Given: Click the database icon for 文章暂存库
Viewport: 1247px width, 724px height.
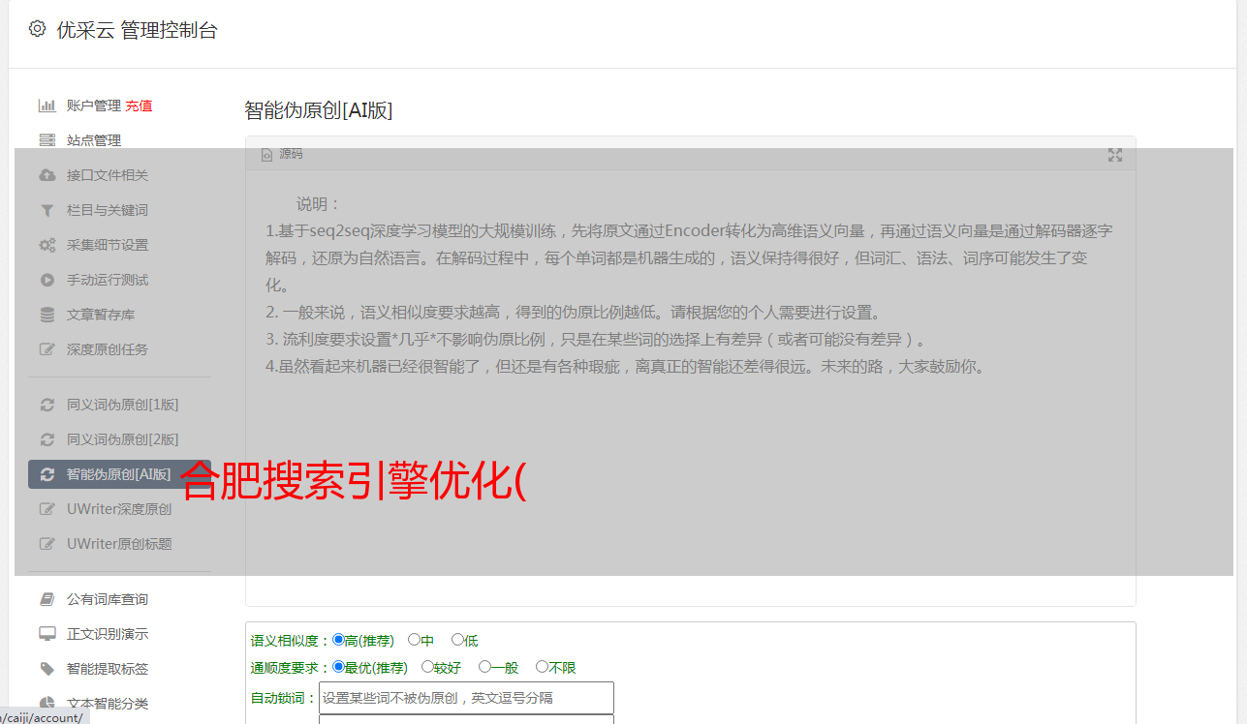Looking at the screenshot, I should (x=47, y=315).
